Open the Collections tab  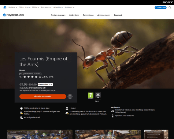(74, 15)
